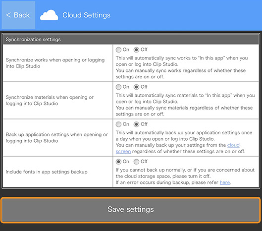Click 'If you cannot back up normally' text

coord(185,176)
